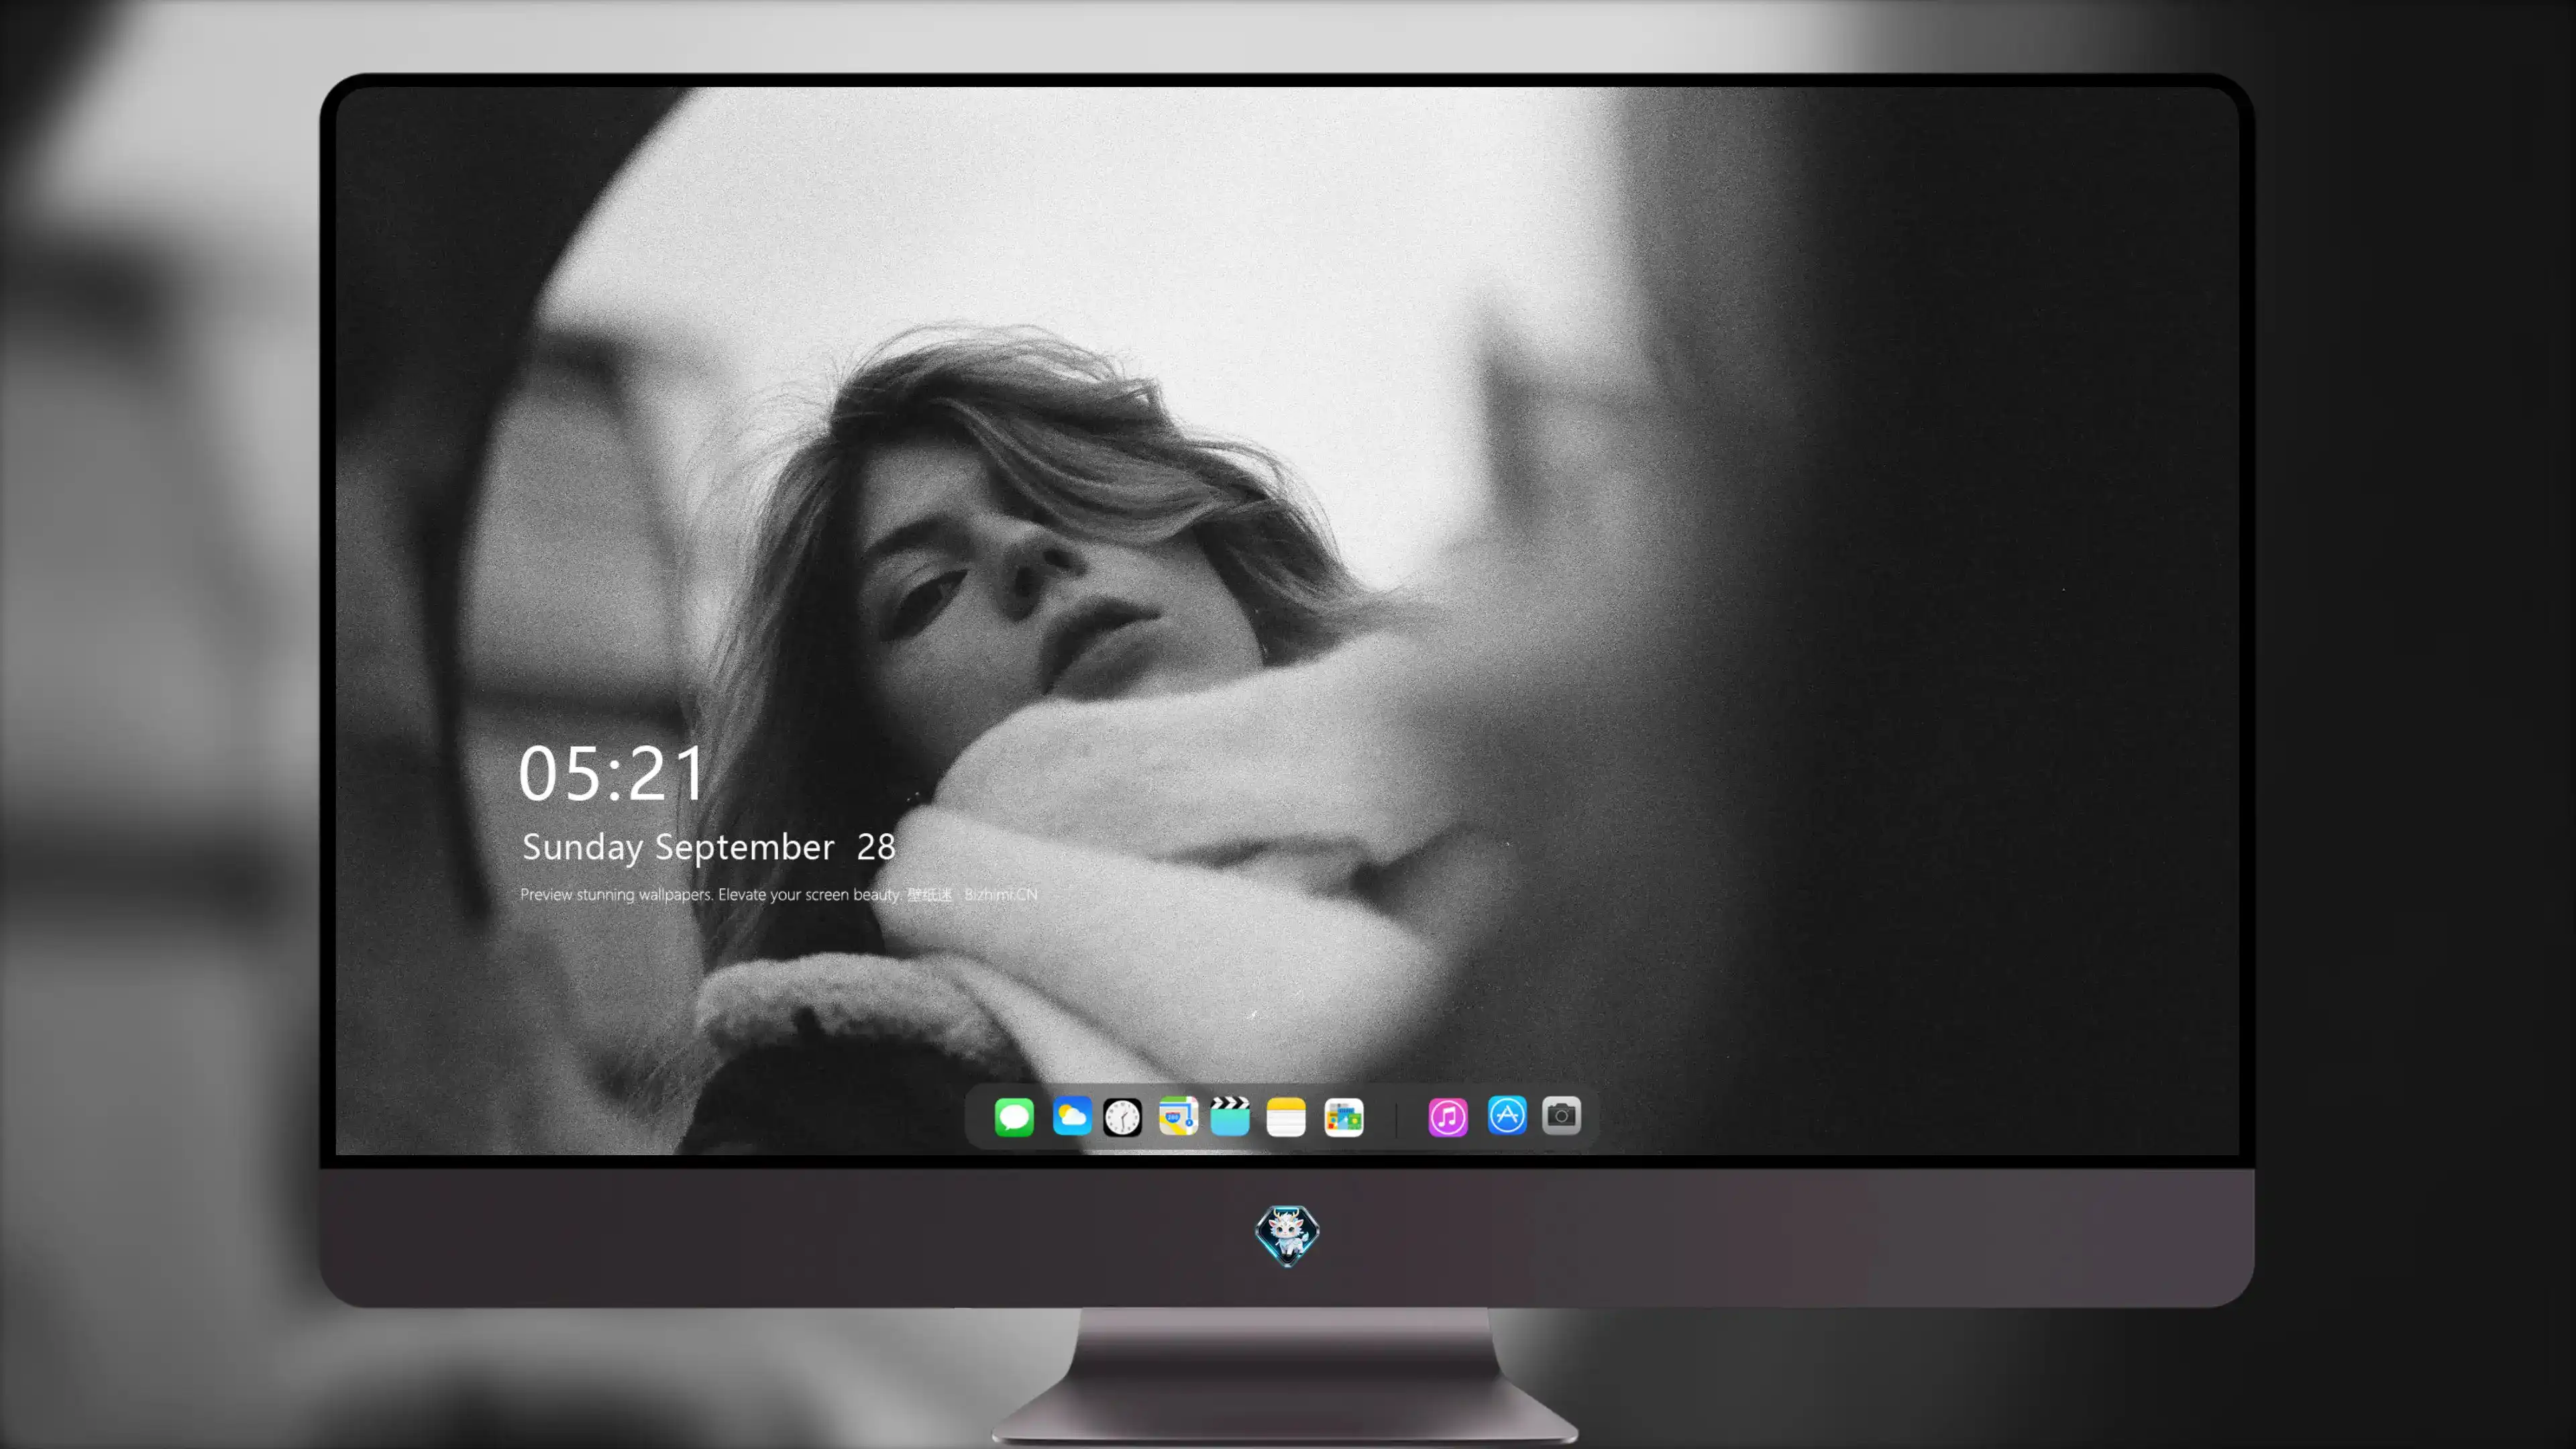Launch the Weather app from the dock
The height and width of the screenshot is (1449, 2576).
pyautogui.click(x=1071, y=1116)
